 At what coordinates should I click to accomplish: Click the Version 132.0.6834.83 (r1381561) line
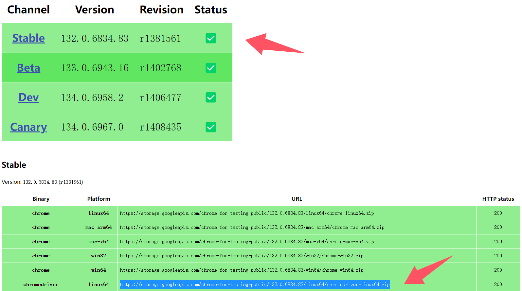click(42, 182)
